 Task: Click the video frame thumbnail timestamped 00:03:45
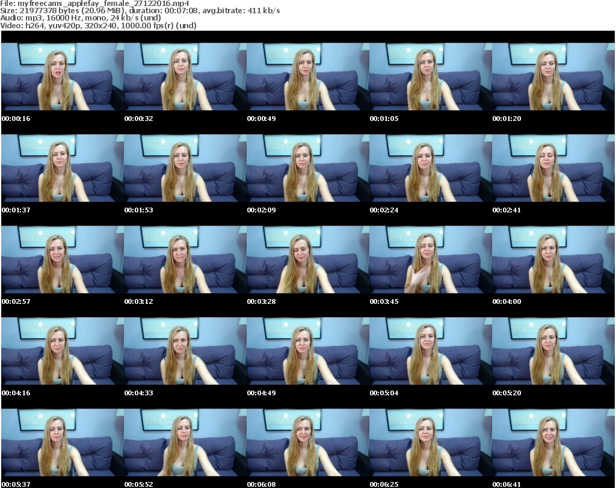pos(431,259)
